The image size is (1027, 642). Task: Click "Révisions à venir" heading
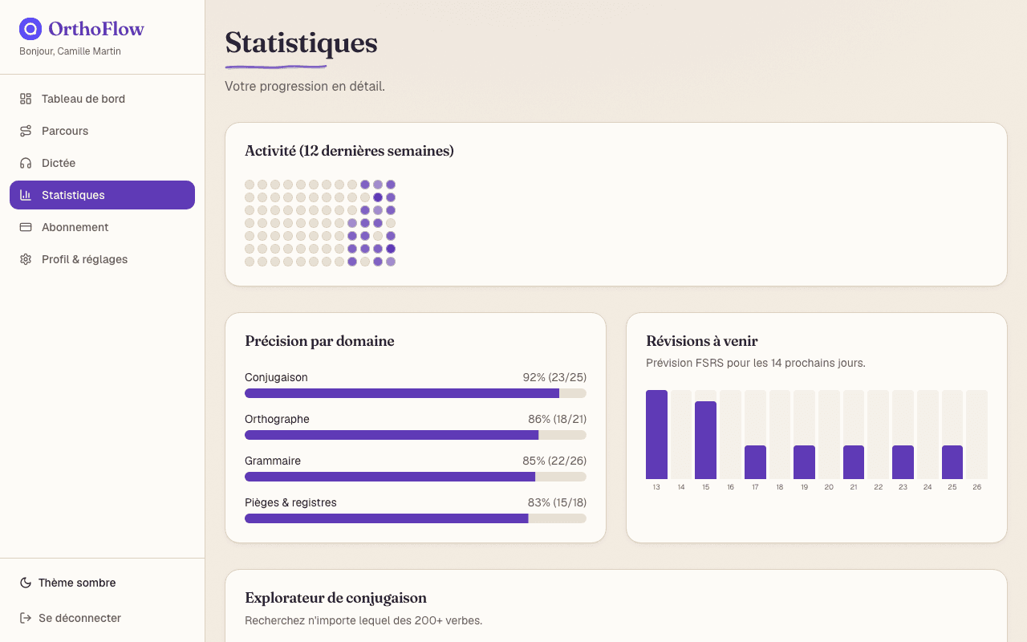tap(702, 341)
